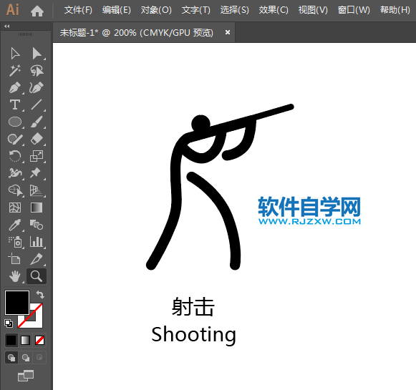Viewport: 416px width, 390px height.
Task: Apply None mode button
Action: point(40,341)
